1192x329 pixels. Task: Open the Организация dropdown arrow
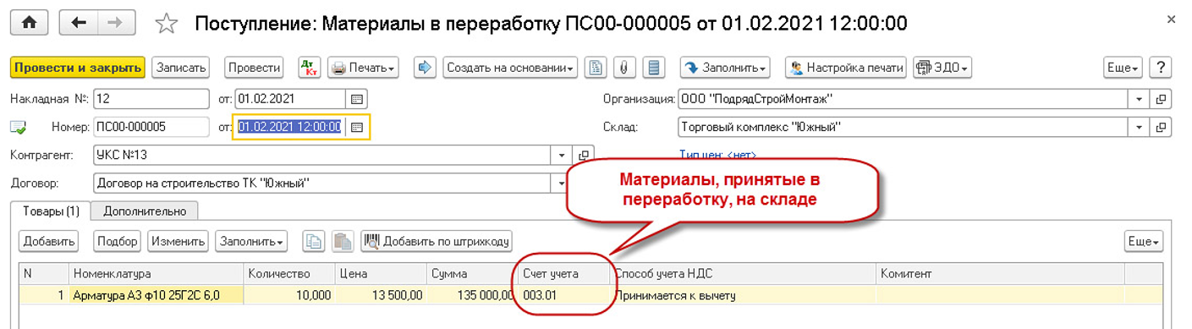[1140, 100]
